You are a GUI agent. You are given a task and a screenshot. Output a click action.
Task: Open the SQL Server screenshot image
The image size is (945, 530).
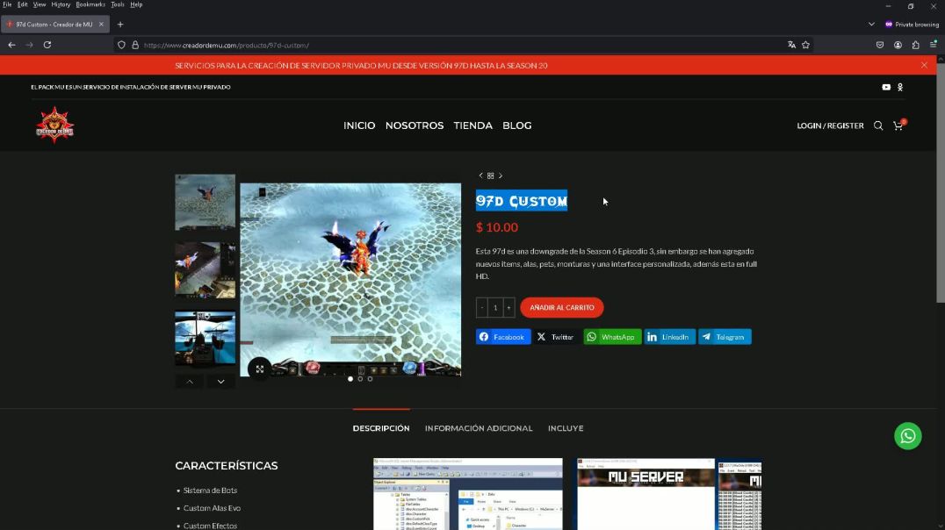pyautogui.click(x=468, y=494)
